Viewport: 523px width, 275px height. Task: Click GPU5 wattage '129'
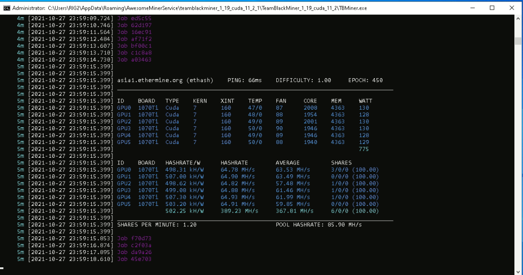(363, 142)
